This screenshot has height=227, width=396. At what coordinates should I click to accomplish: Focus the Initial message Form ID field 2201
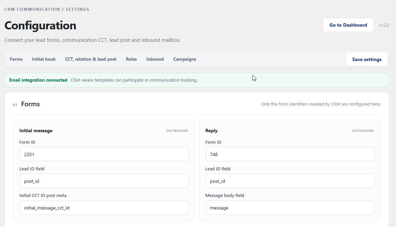(104, 154)
